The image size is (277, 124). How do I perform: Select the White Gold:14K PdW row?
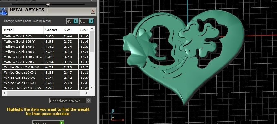46,88
